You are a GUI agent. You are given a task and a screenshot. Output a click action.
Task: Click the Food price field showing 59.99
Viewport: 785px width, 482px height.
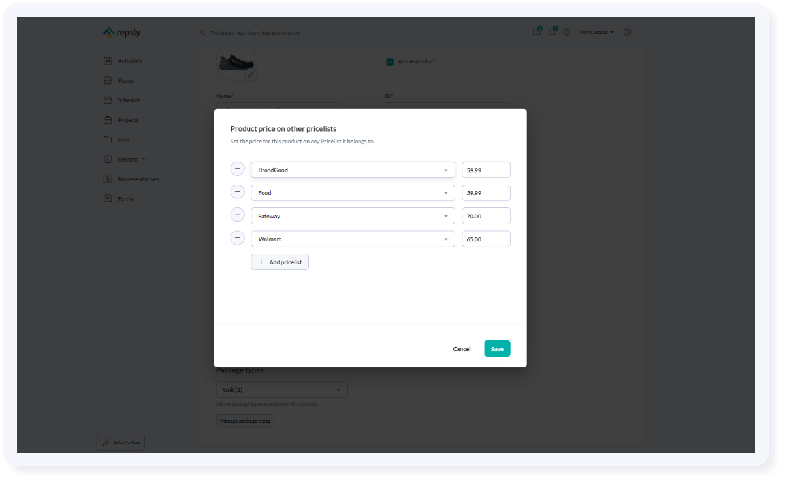click(486, 192)
